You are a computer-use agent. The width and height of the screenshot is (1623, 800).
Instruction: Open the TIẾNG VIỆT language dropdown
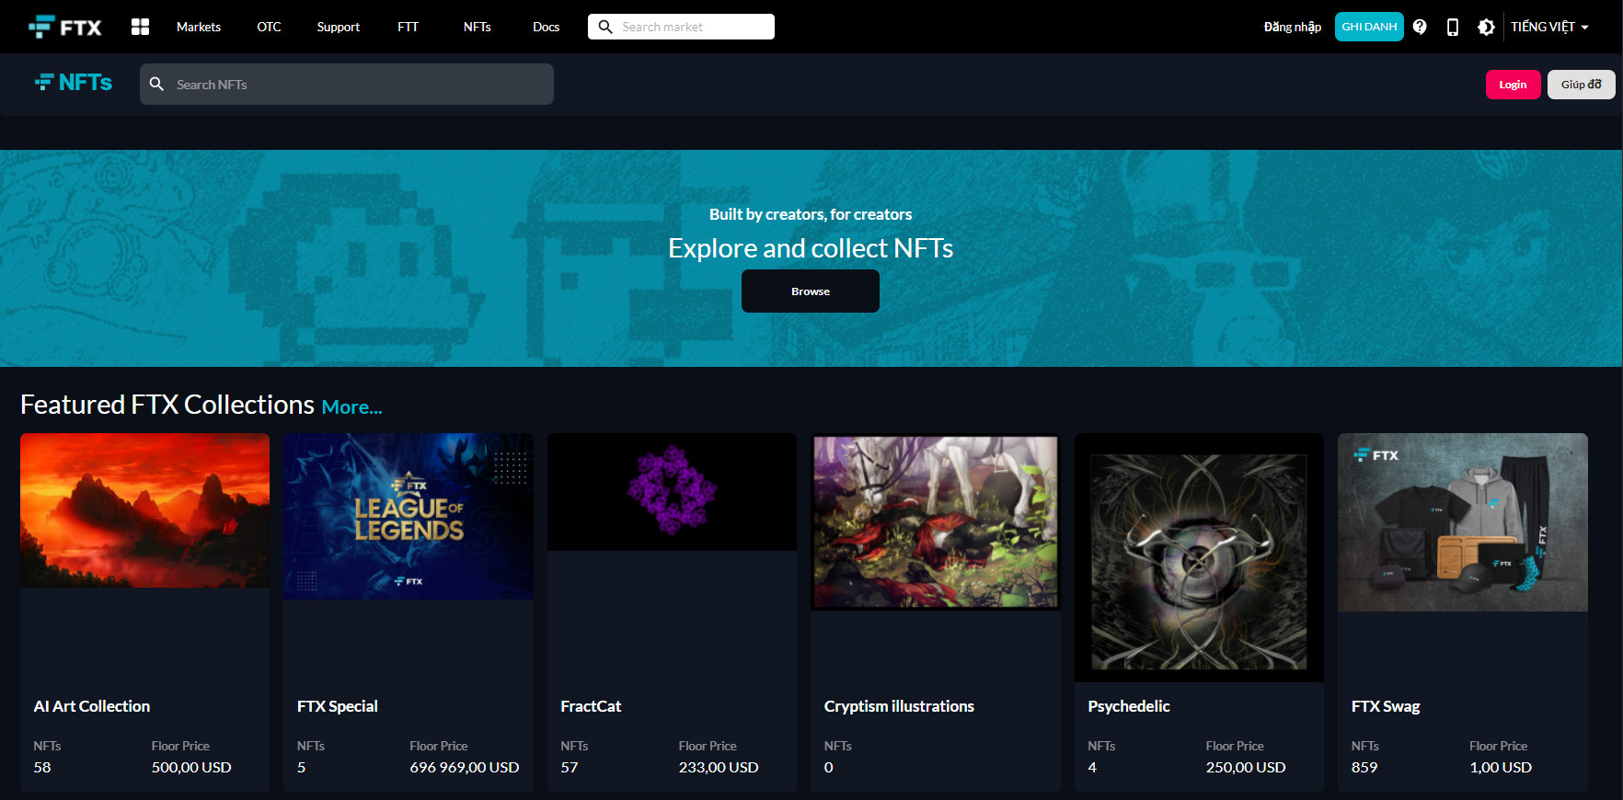coord(1549,27)
